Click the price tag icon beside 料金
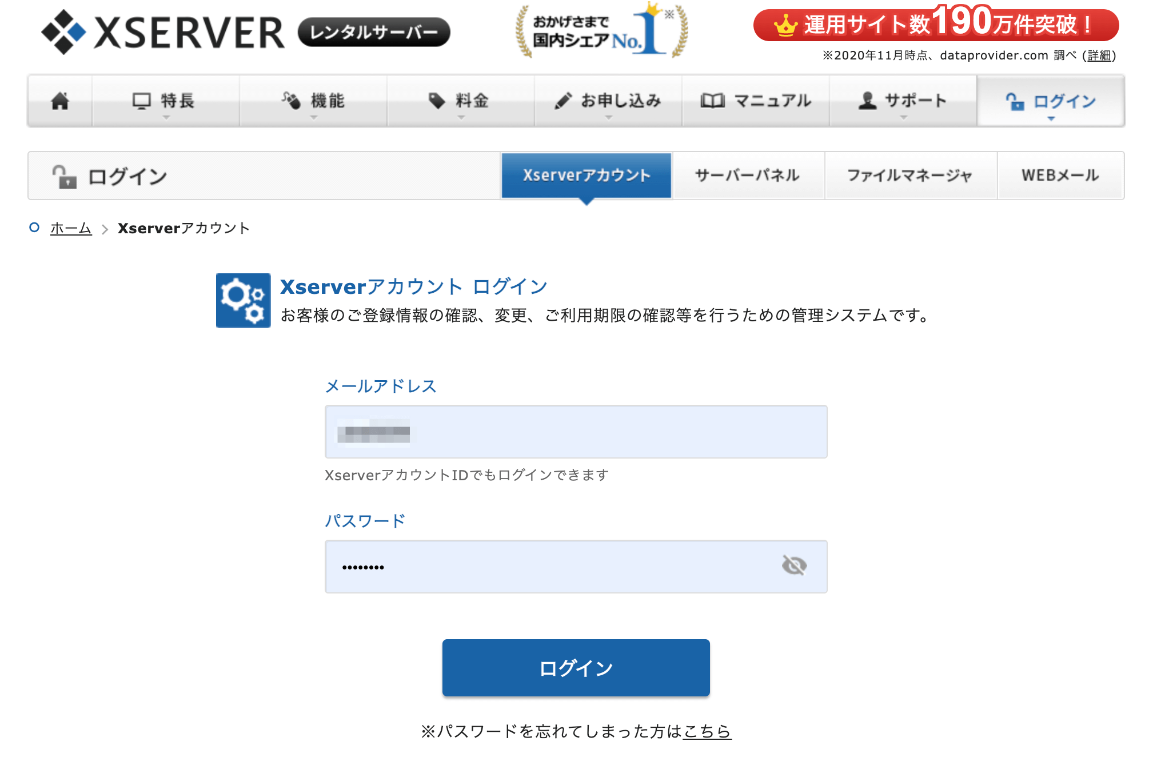This screenshot has height=765, width=1149. point(437,101)
